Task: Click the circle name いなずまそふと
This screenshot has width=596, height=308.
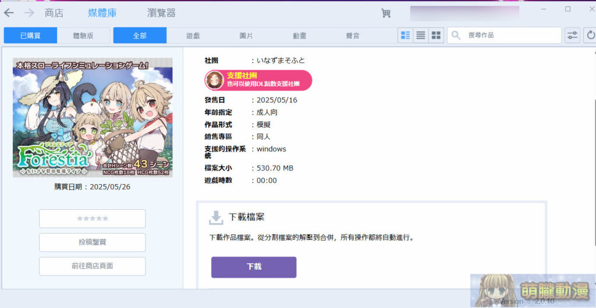Action: [x=281, y=60]
